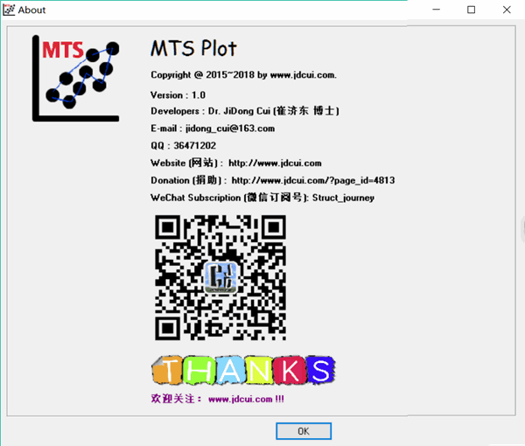Click the E-mail jidong_cui@163.com line
Viewport: 525px width, 446px height.
pos(213,129)
